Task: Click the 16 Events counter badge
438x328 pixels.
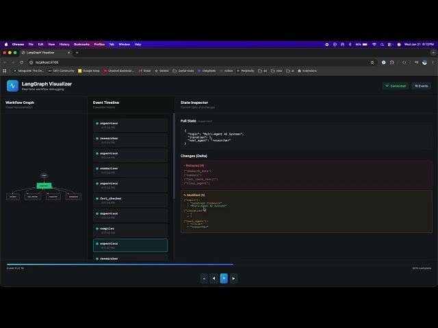Action: tap(421, 86)
